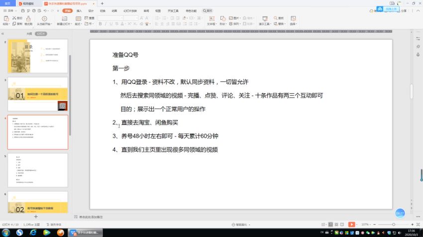Click the Print Preview icon
This screenshot has width=423, height=237.
click(x=39, y=11)
